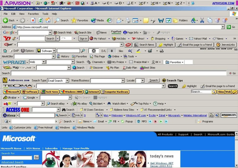Screen dimensions: 238x168
Task: Click Search Tips on Addresses.com toolbar
Action: tap(173, 81)
